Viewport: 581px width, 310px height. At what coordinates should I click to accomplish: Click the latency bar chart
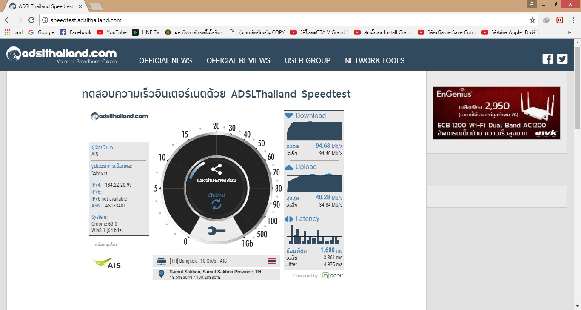point(314,234)
